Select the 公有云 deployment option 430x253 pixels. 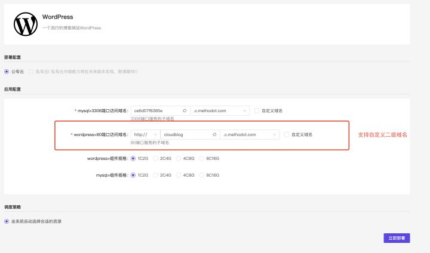[7, 72]
